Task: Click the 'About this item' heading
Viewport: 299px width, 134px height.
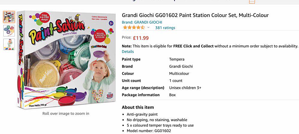Action: 138,107
